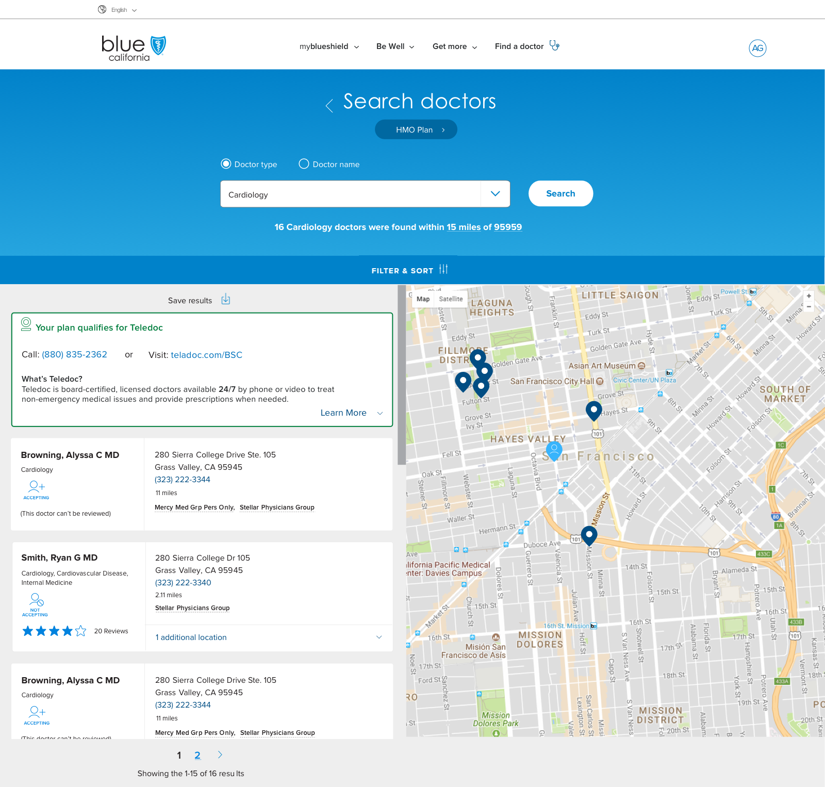Switch to the Satellite view tab
Screen dimensions: 825x787
coord(451,299)
